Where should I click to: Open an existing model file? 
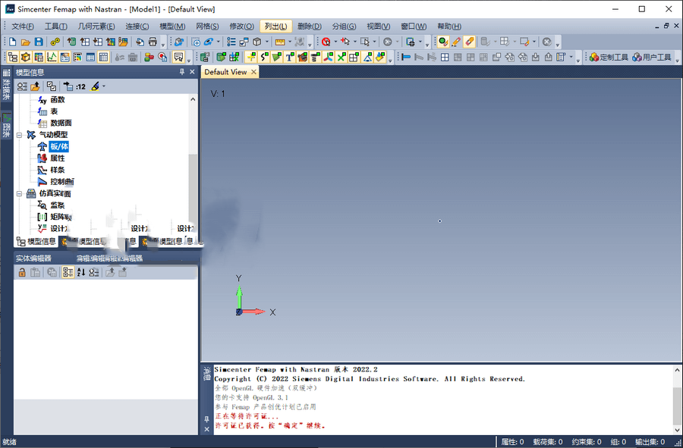26,42
